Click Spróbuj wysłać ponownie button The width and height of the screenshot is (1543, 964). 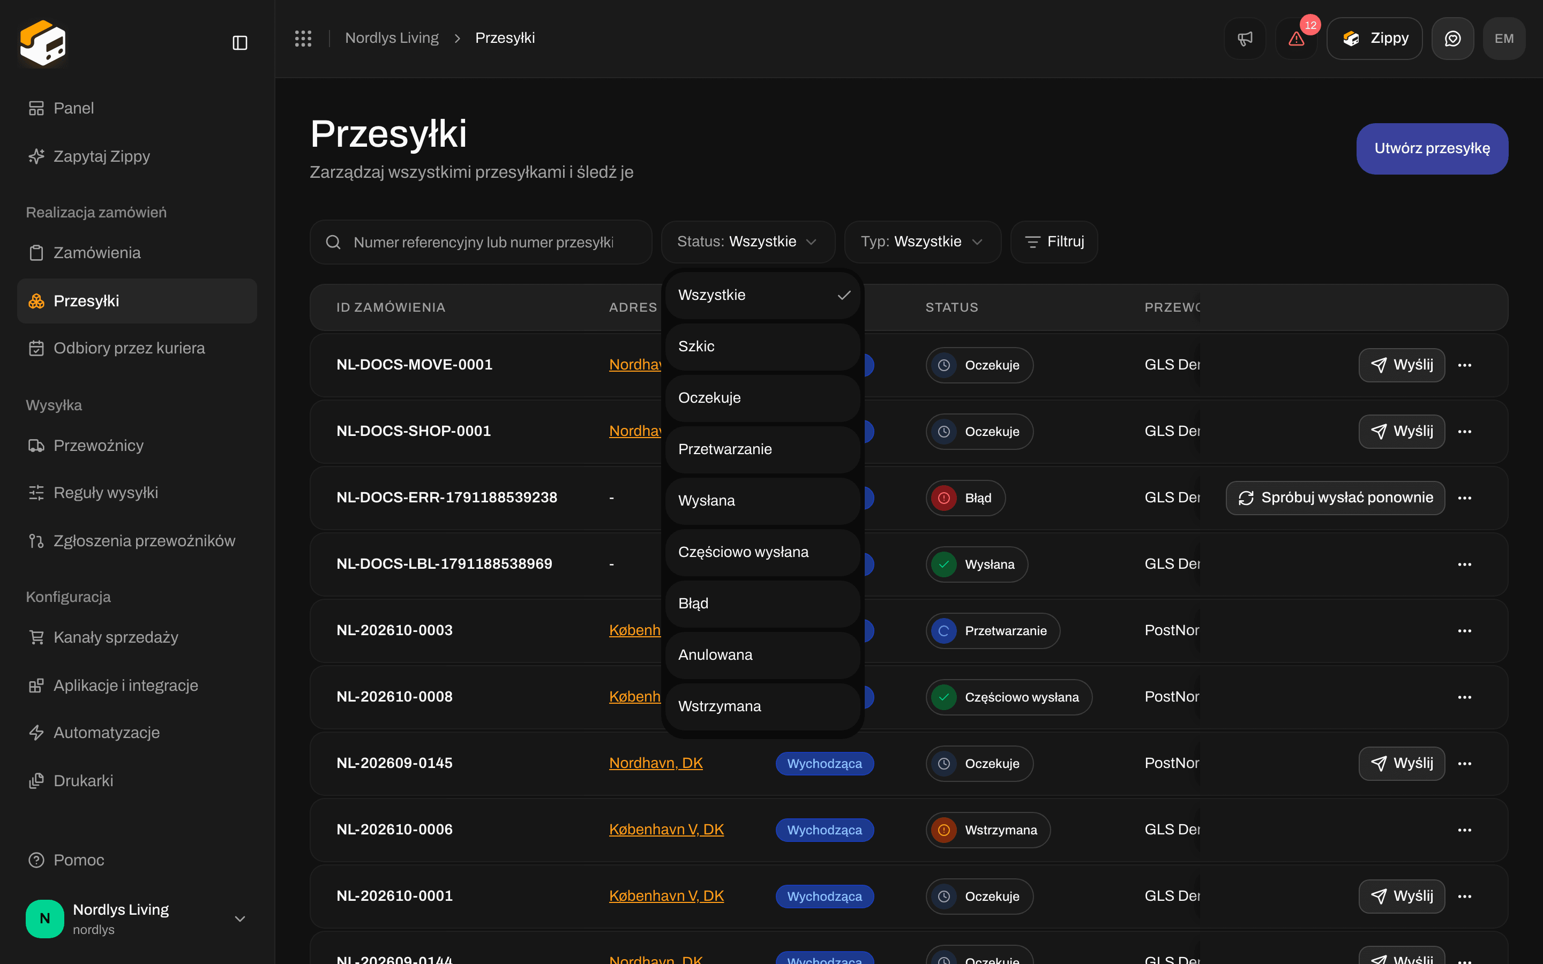click(x=1335, y=498)
